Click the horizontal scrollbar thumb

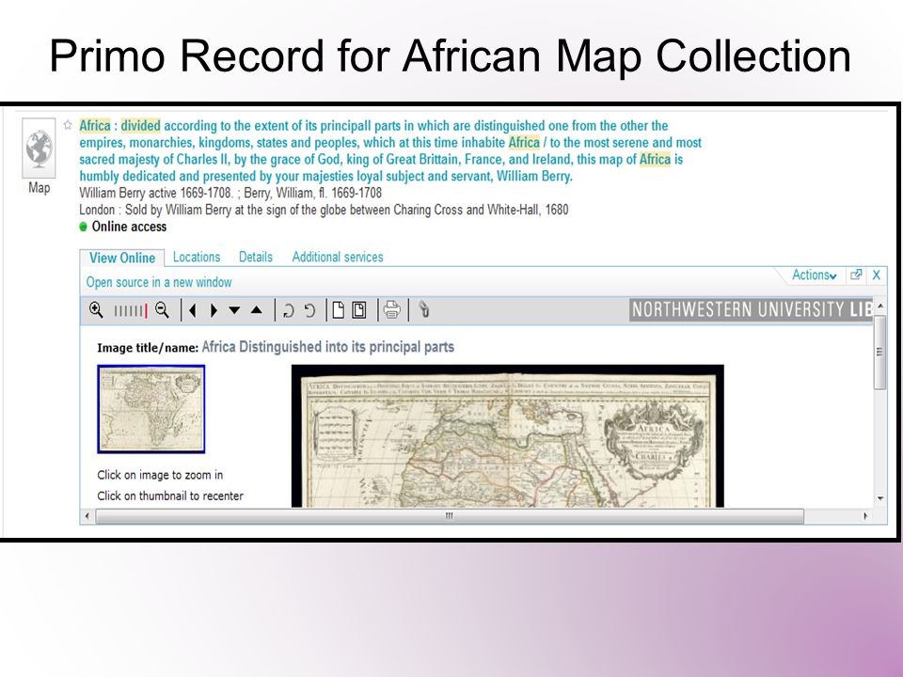point(450,516)
